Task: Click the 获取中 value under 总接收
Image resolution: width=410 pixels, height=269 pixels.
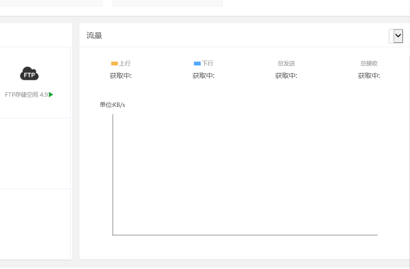Action: coord(369,76)
